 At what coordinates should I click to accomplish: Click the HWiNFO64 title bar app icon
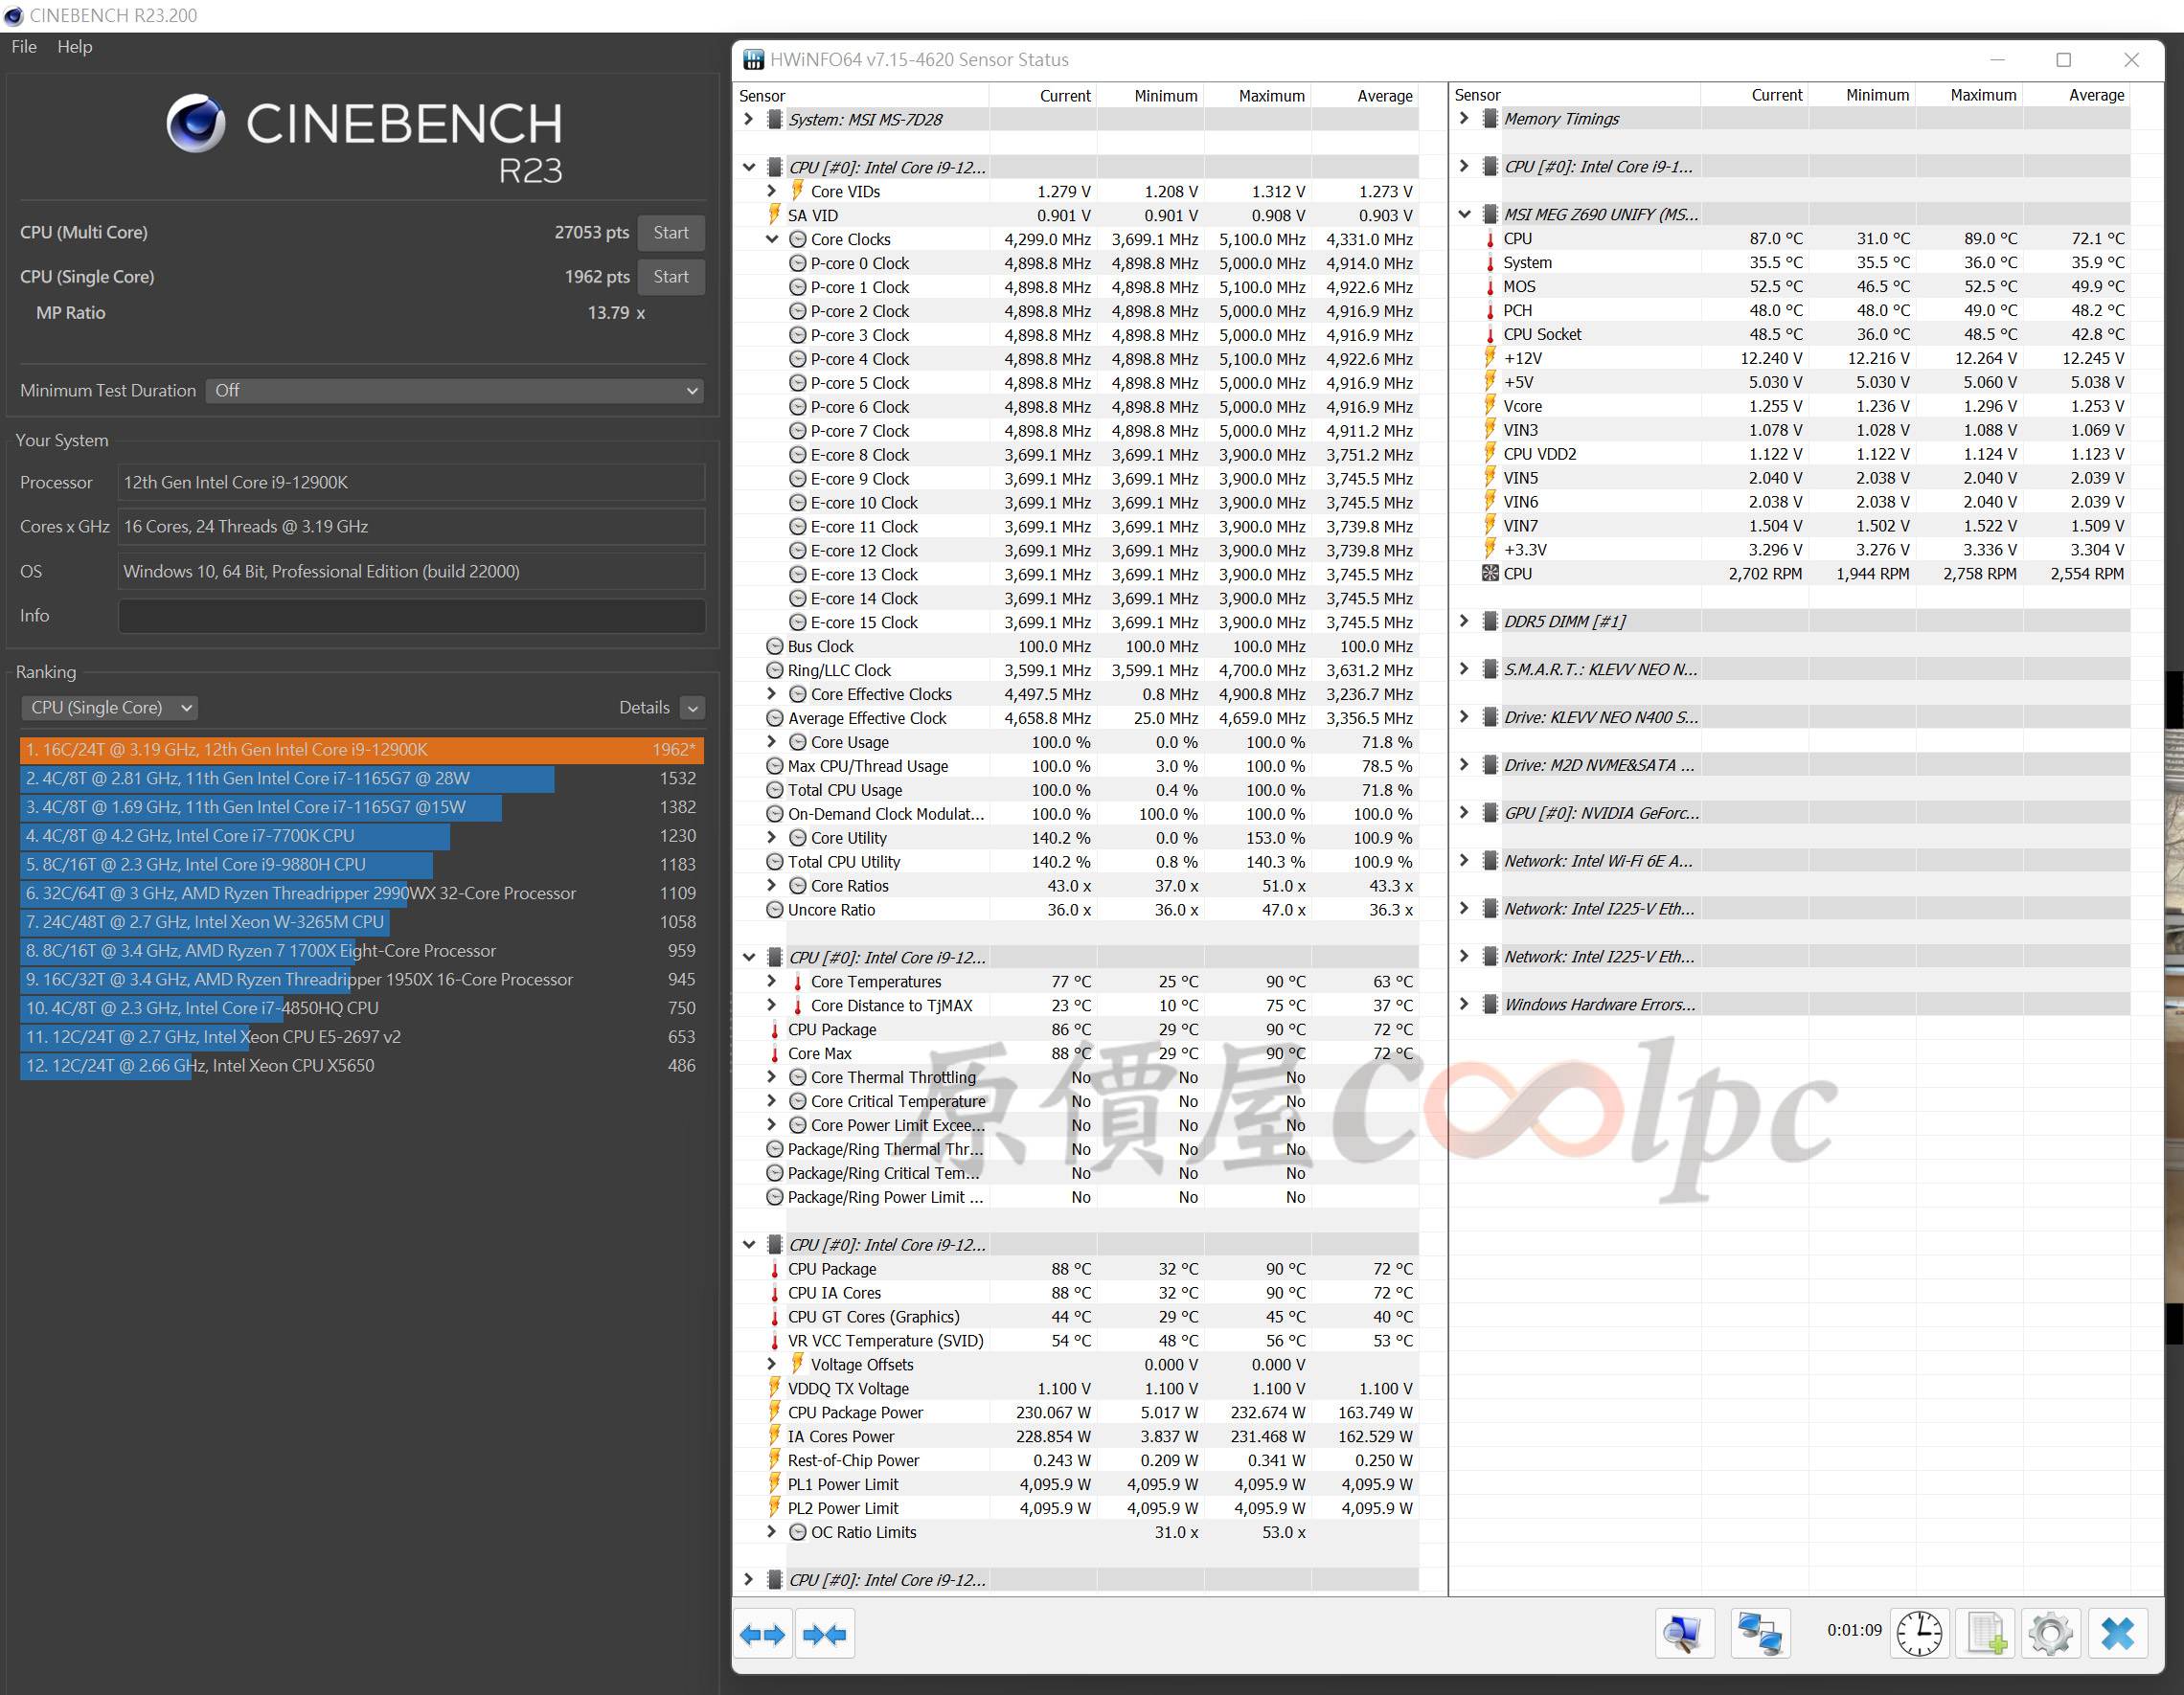coord(753,60)
